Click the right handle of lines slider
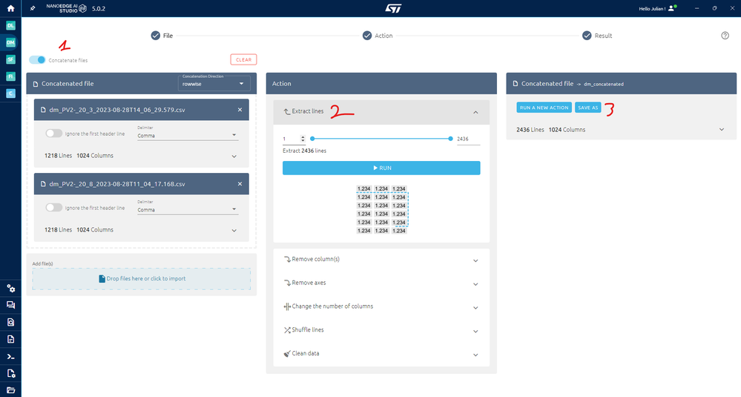Screen dimensions: 741x397 tap(450, 139)
